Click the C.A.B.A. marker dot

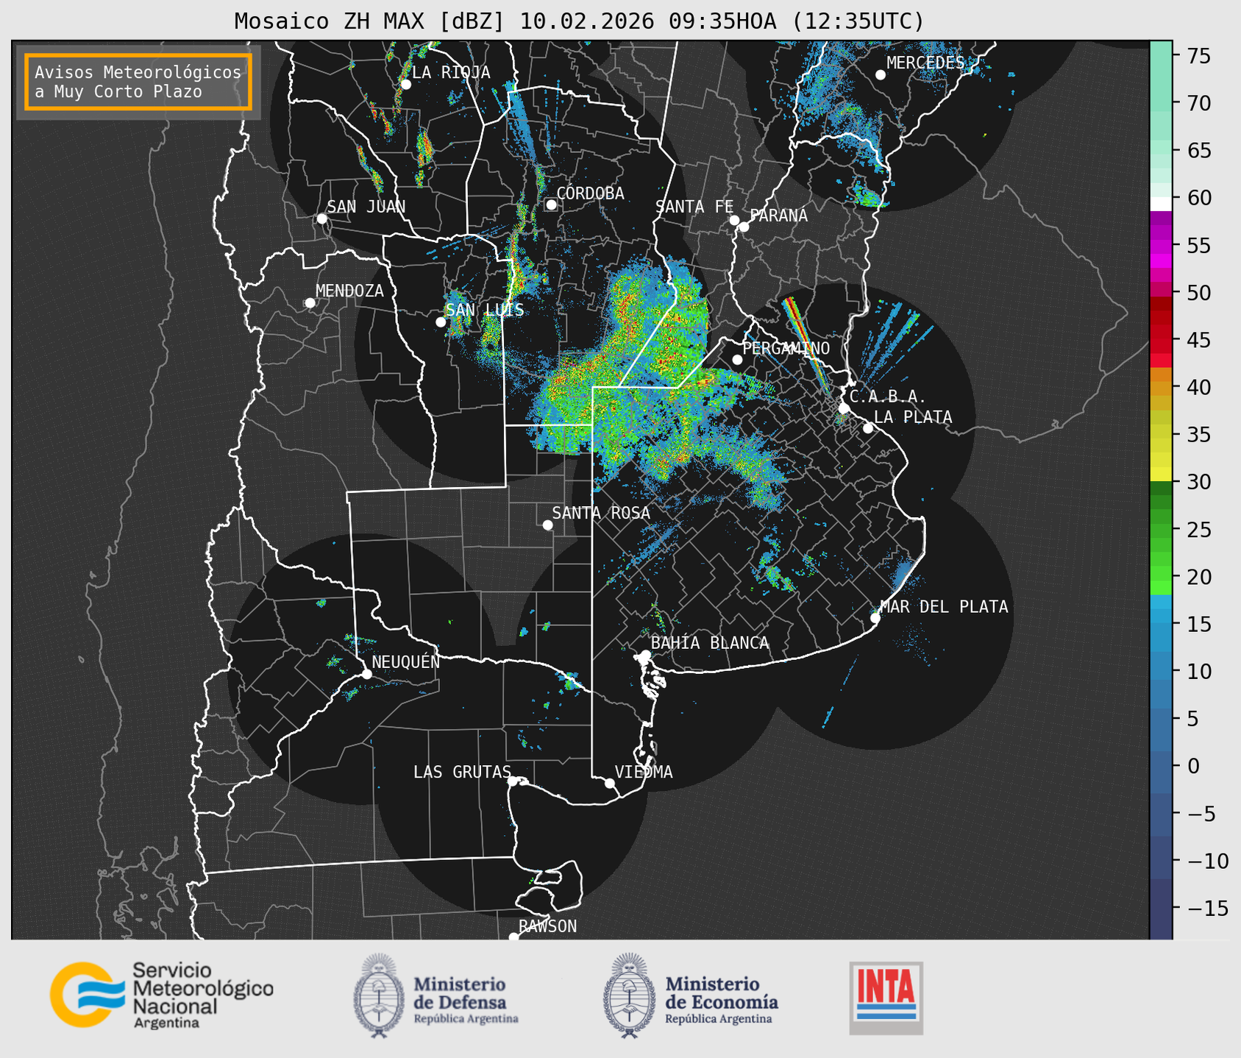(844, 408)
